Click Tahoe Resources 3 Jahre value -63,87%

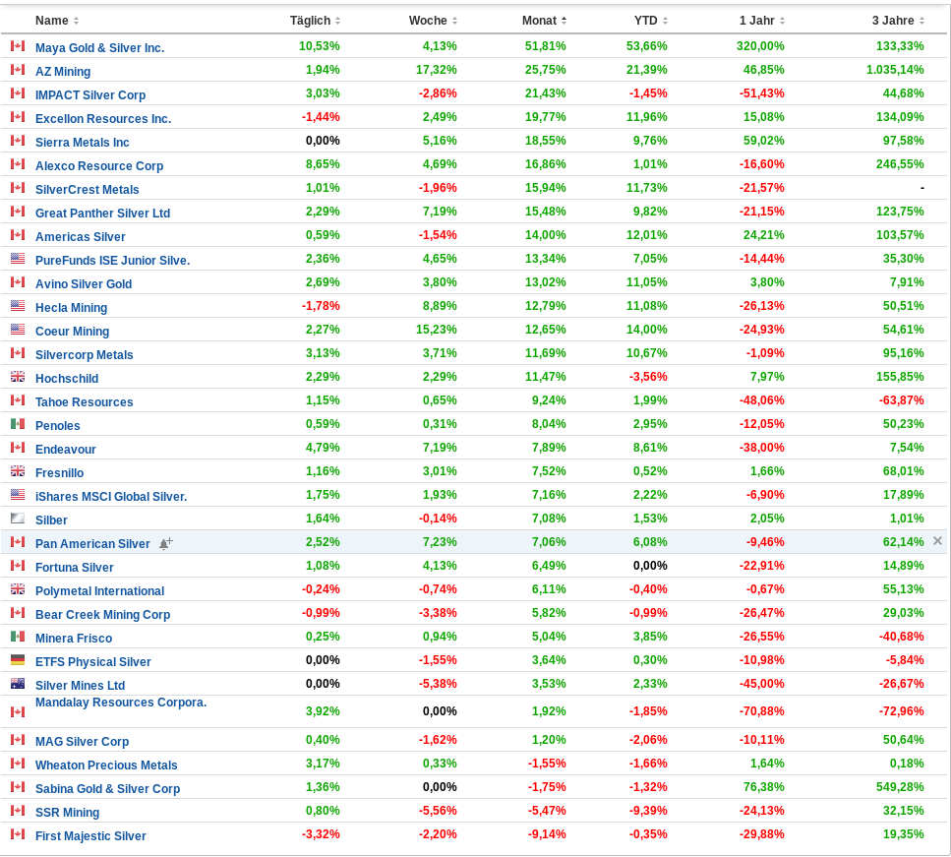coord(902,400)
